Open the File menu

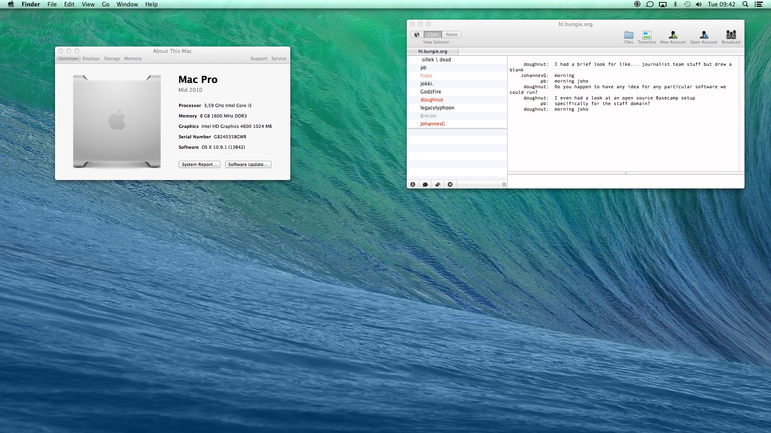(x=52, y=4)
